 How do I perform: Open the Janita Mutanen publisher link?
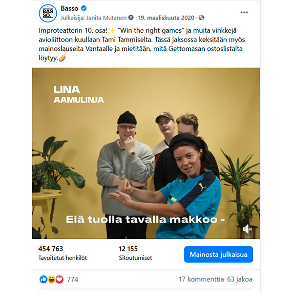click(106, 18)
